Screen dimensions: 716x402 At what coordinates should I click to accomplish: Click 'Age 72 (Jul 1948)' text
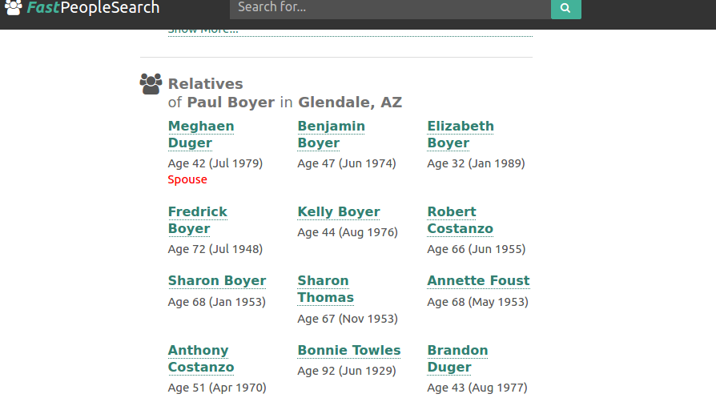pos(215,249)
